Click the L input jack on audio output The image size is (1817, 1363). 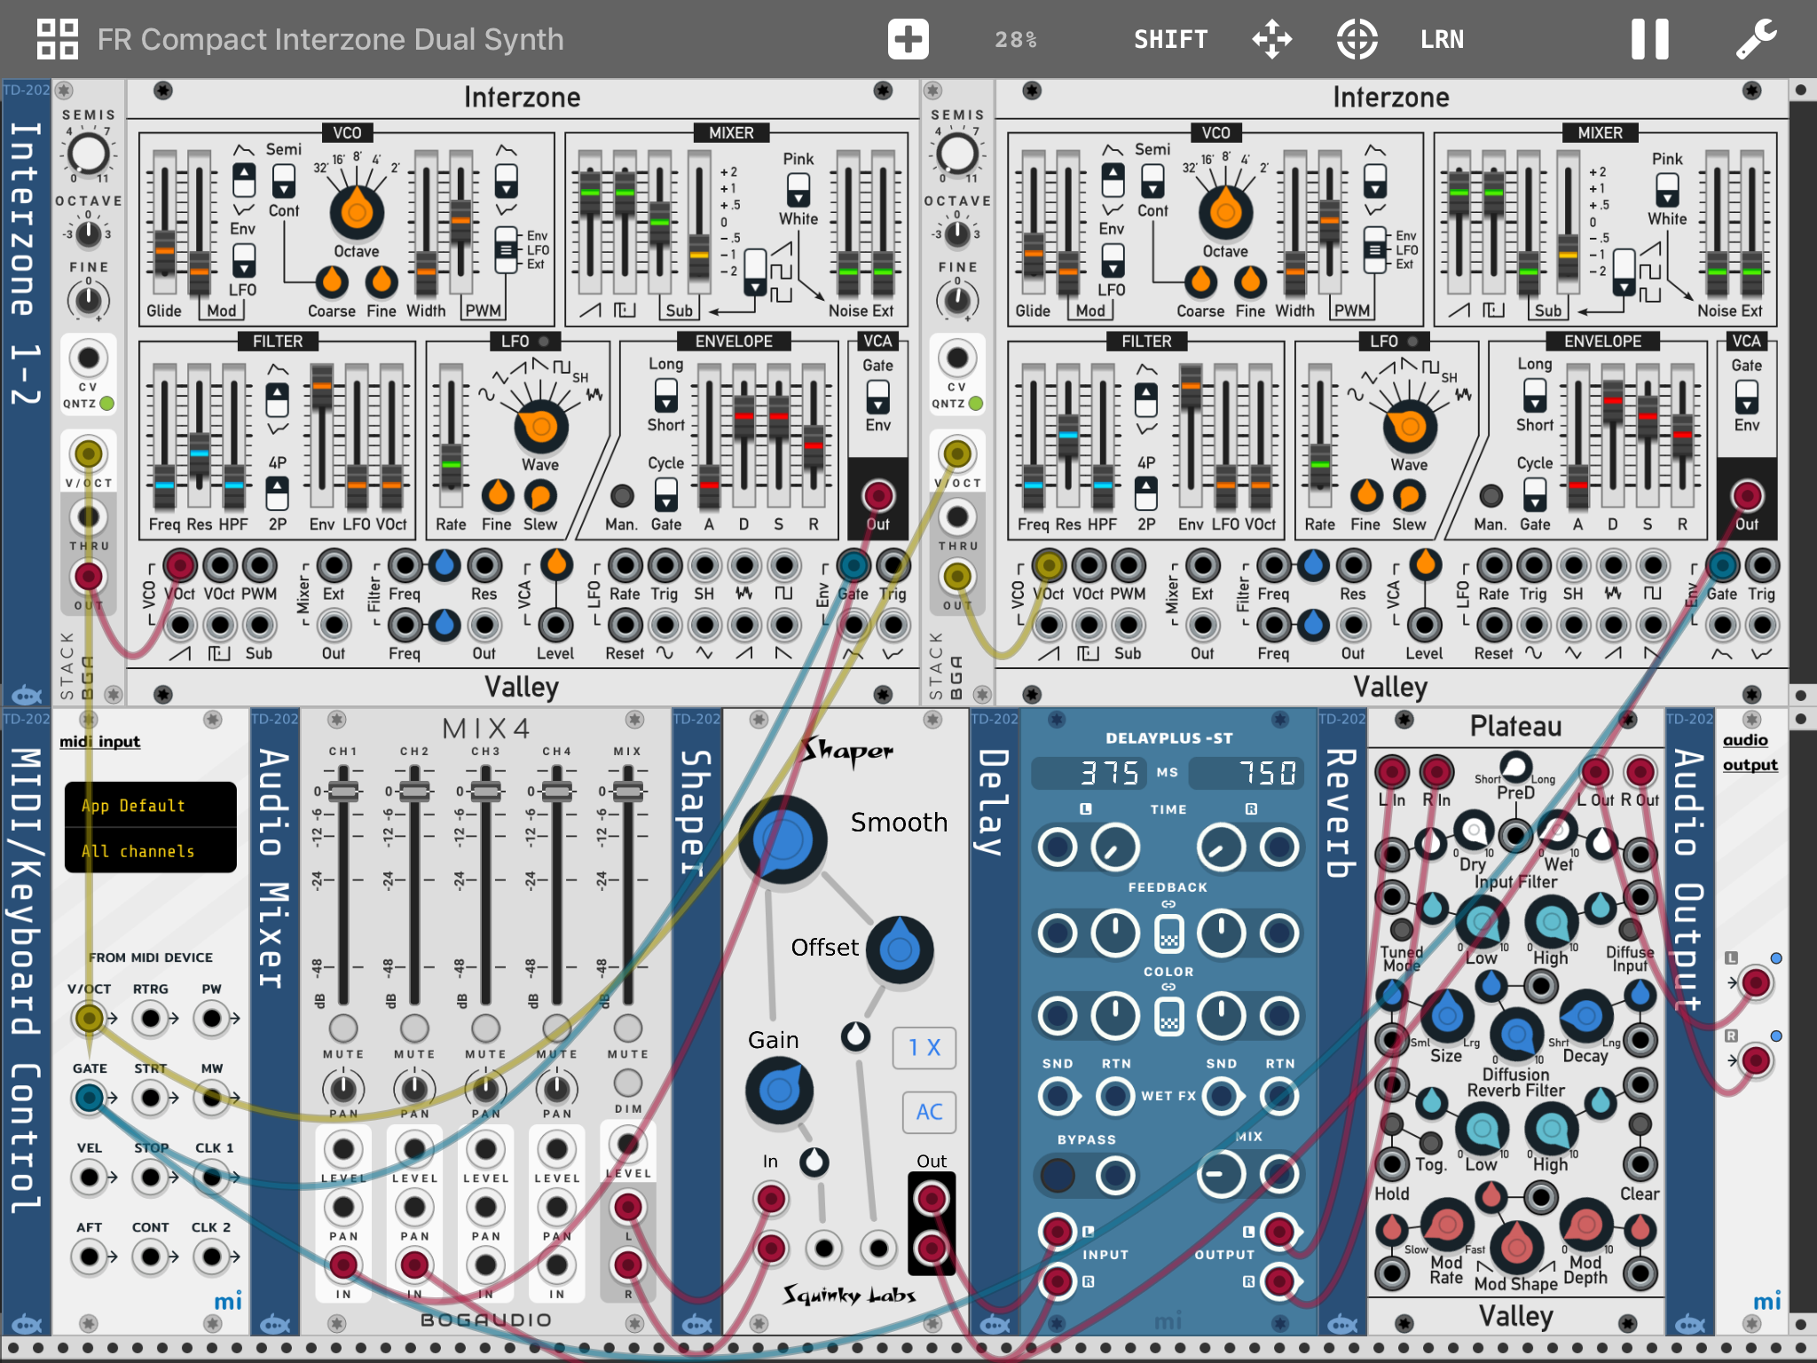click(x=1756, y=982)
